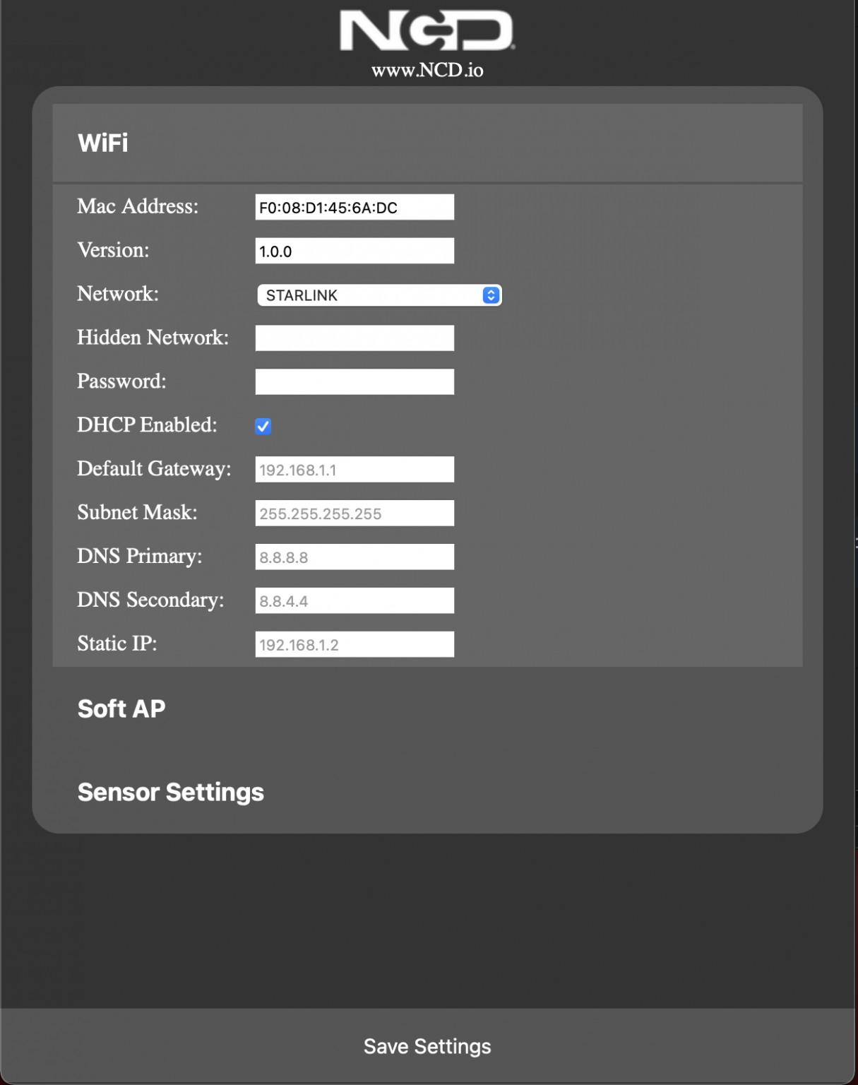
Task: Click the Mac Address input field
Action: tap(354, 207)
